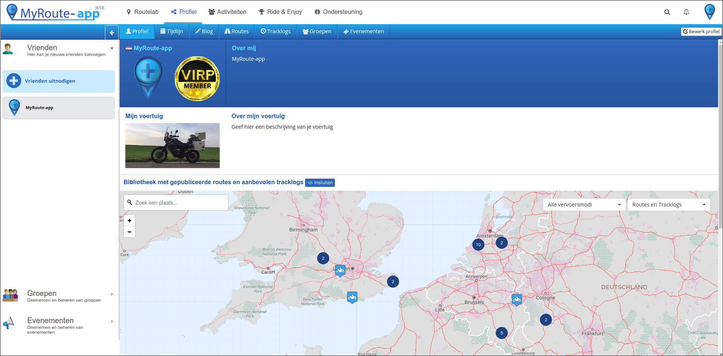This screenshot has height=356, width=723.
Task: Open Activiteiten in the top menu
Action: tap(227, 12)
